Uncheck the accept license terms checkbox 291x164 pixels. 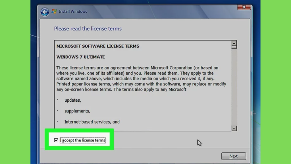(x=56, y=140)
